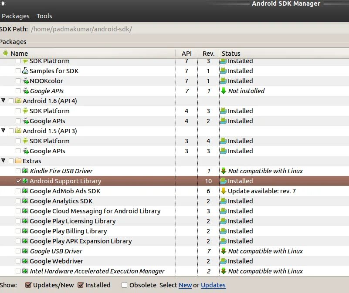Click the 'Not installed' status text

(x=247, y=91)
